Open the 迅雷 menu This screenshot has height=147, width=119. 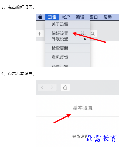52,17
